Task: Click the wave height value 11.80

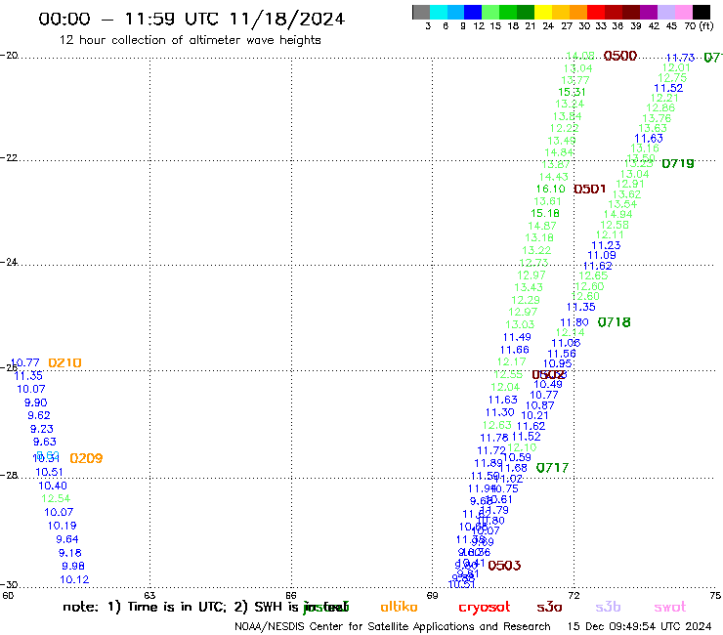Action: tap(574, 322)
